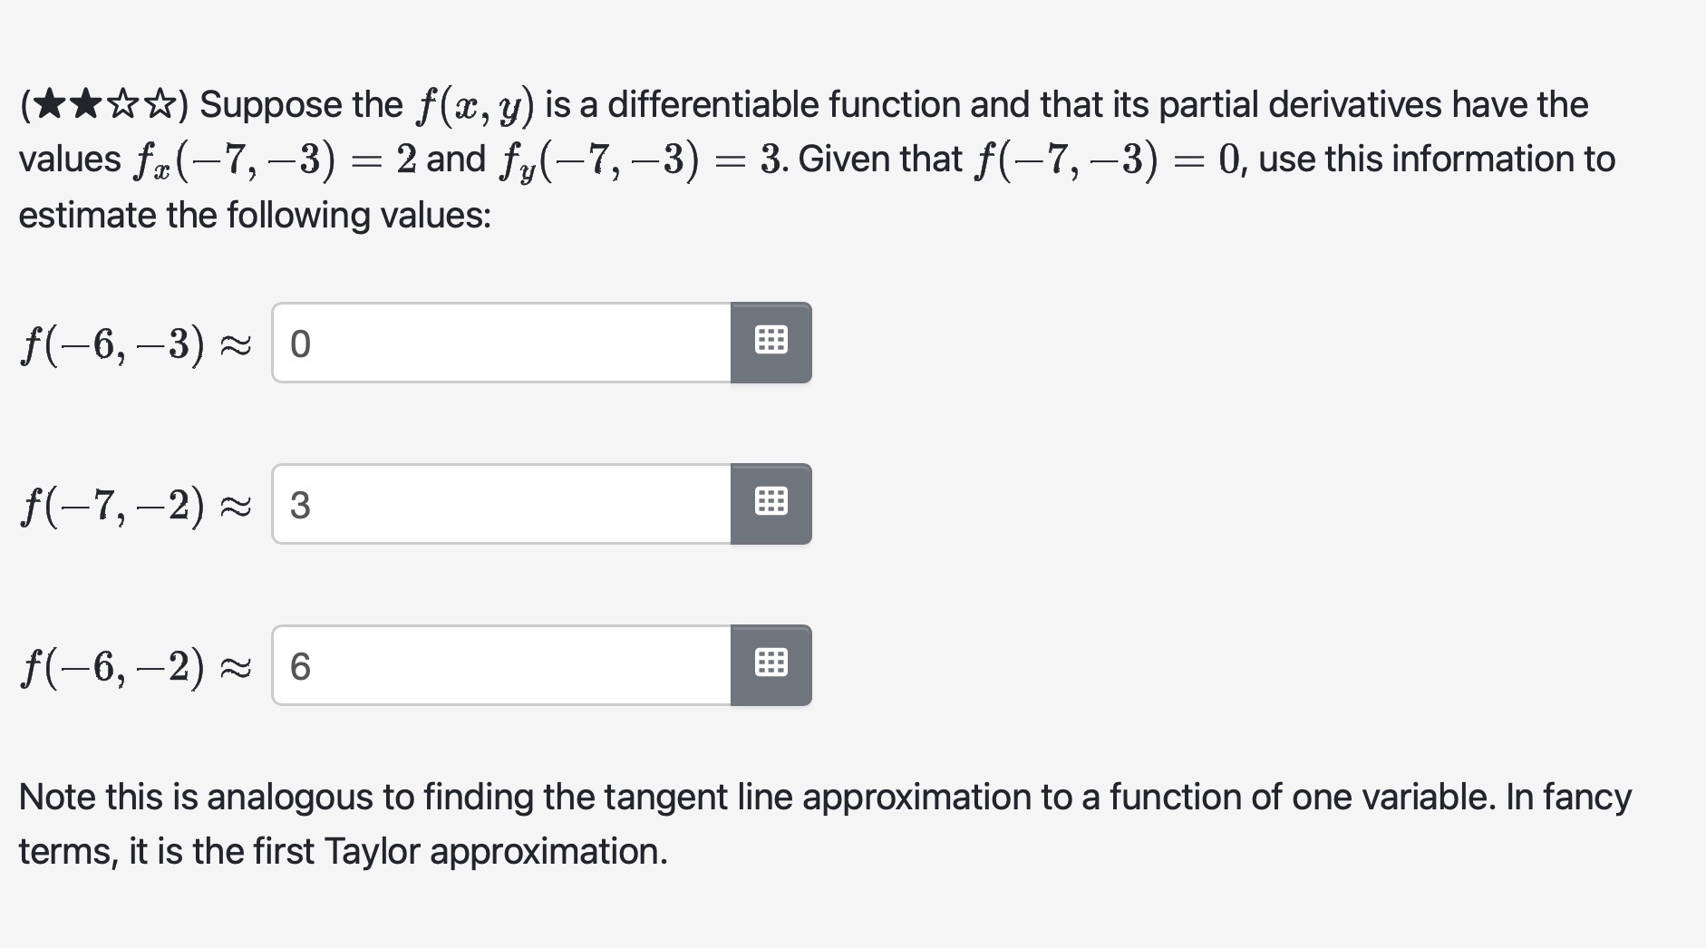The height and width of the screenshot is (948, 1706).
Task: Select the grid icon on the last answer row
Action: pos(770,665)
